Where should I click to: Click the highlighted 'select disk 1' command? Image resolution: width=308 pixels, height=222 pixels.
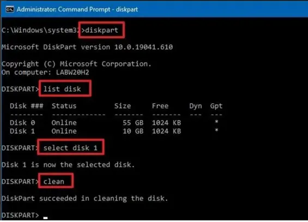click(70, 147)
